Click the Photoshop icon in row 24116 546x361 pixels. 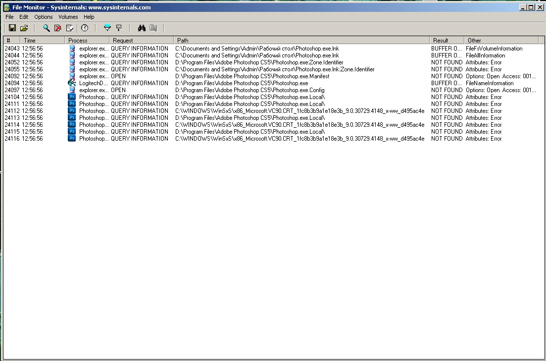[72, 138]
